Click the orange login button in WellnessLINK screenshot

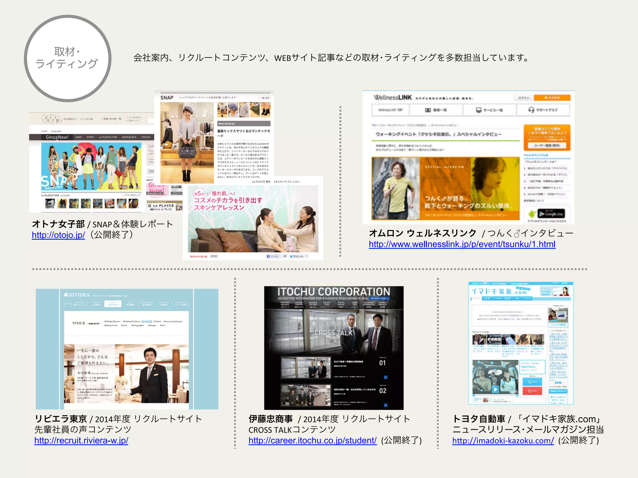(x=552, y=98)
